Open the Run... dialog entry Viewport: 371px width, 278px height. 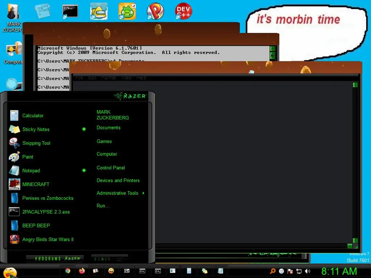[x=103, y=206]
